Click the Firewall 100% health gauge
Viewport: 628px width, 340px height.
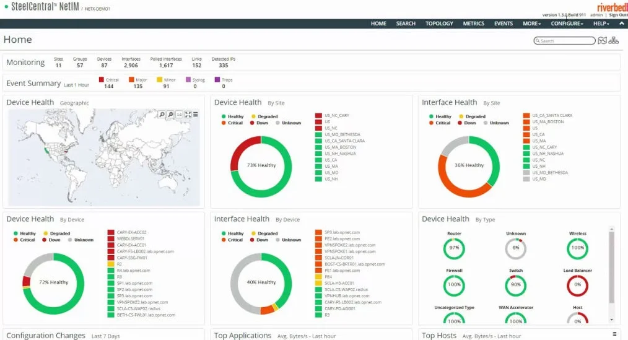[454, 285]
